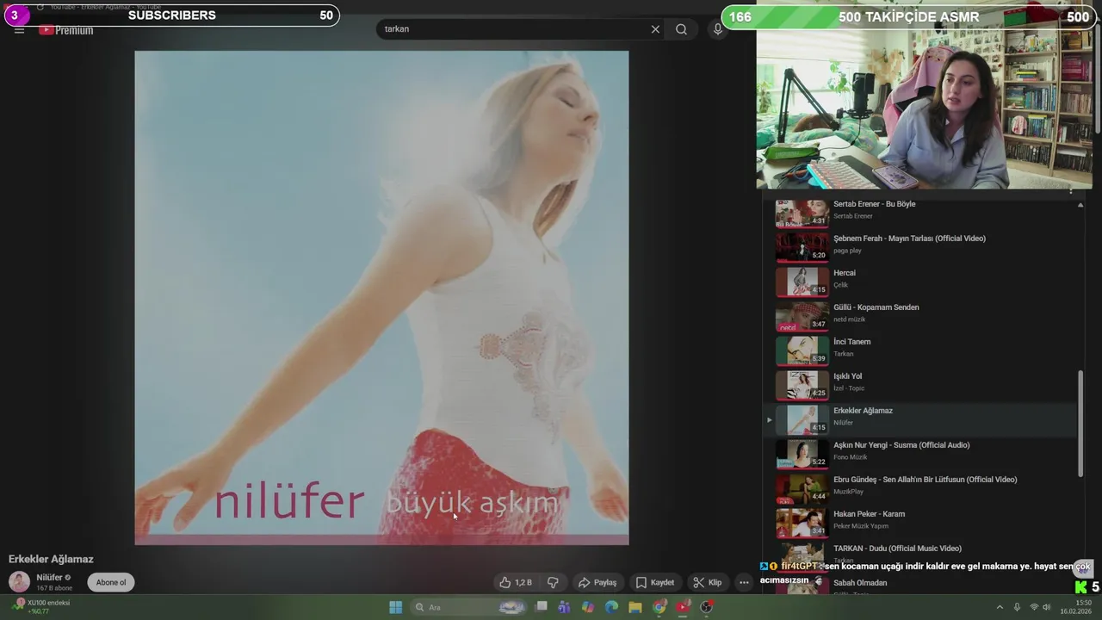Viewport: 1102px width, 620px height.
Task: Open the Windows Start menu
Action: [x=395, y=607]
